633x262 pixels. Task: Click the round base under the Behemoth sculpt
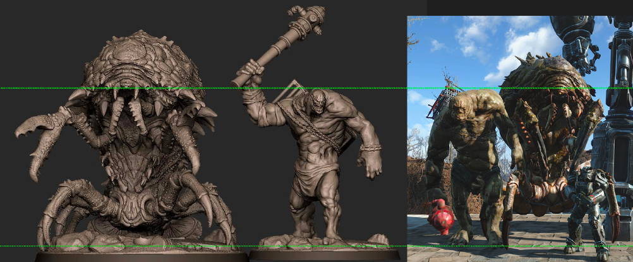[324, 255]
